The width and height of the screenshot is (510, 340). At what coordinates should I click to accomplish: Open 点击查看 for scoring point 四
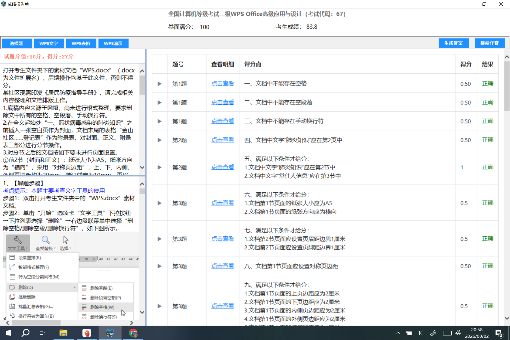(x=223, y=140)
